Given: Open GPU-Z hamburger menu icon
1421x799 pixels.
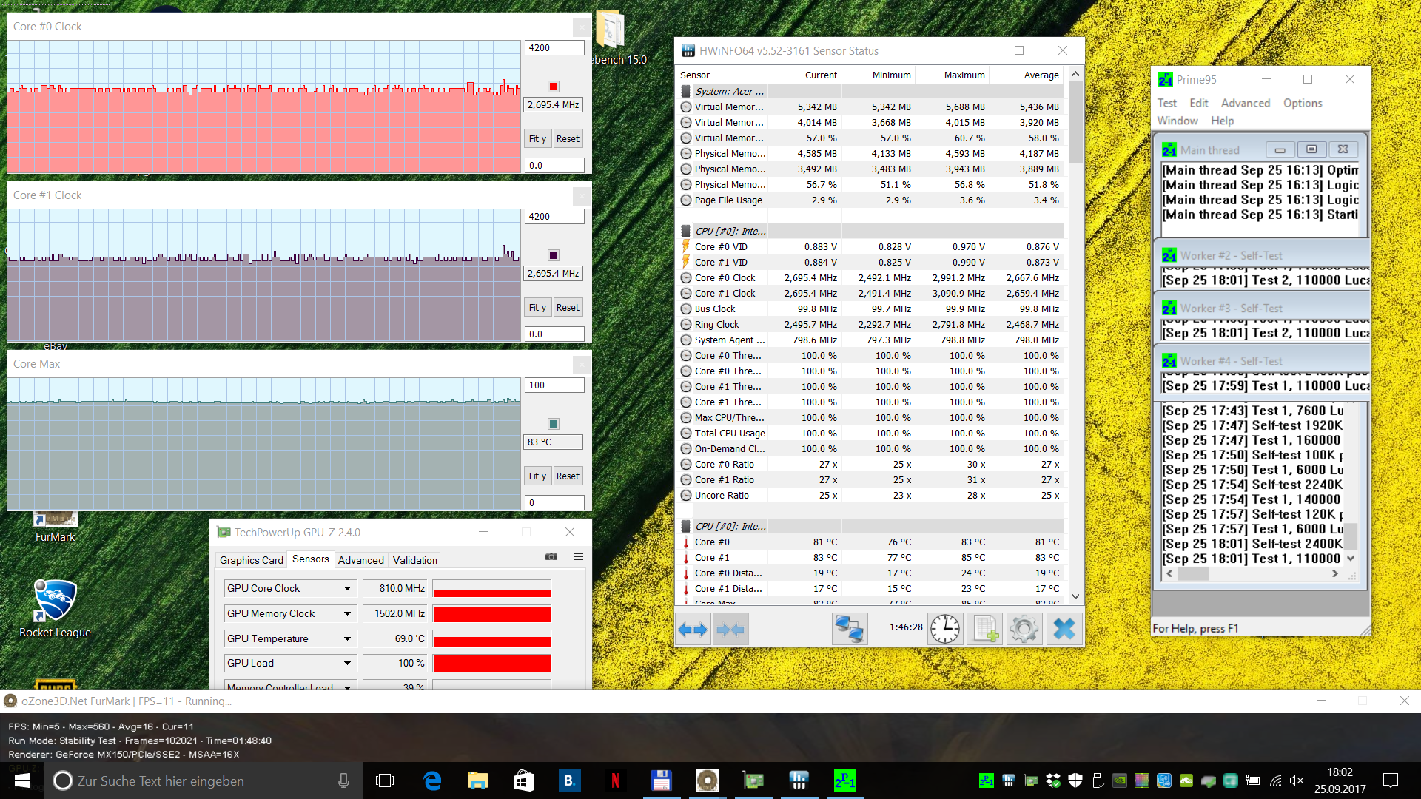Looking at the screenshot, I should 578,556.
